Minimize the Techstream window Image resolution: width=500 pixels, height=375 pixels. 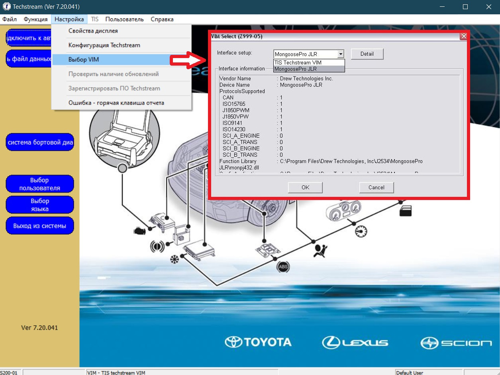442,7
